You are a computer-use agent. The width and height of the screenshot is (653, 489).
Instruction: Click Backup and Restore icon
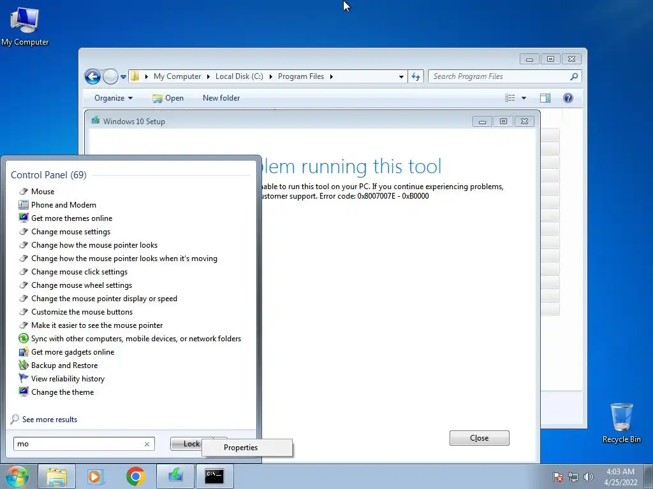click(24, 365)
